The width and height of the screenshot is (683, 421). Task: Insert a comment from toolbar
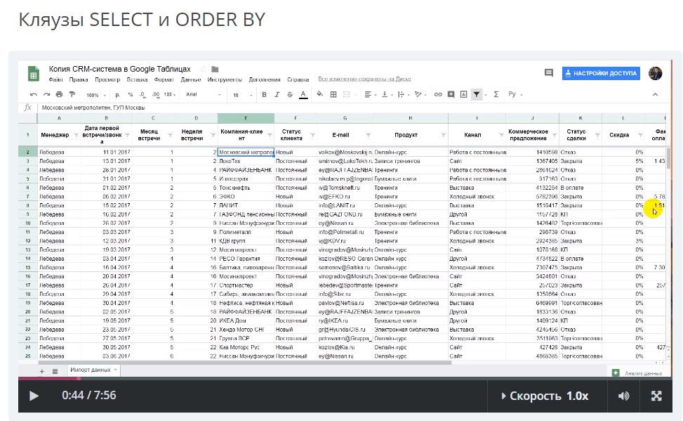pos(451,94)
